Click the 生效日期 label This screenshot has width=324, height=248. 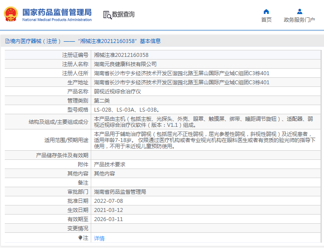[78, 210]
